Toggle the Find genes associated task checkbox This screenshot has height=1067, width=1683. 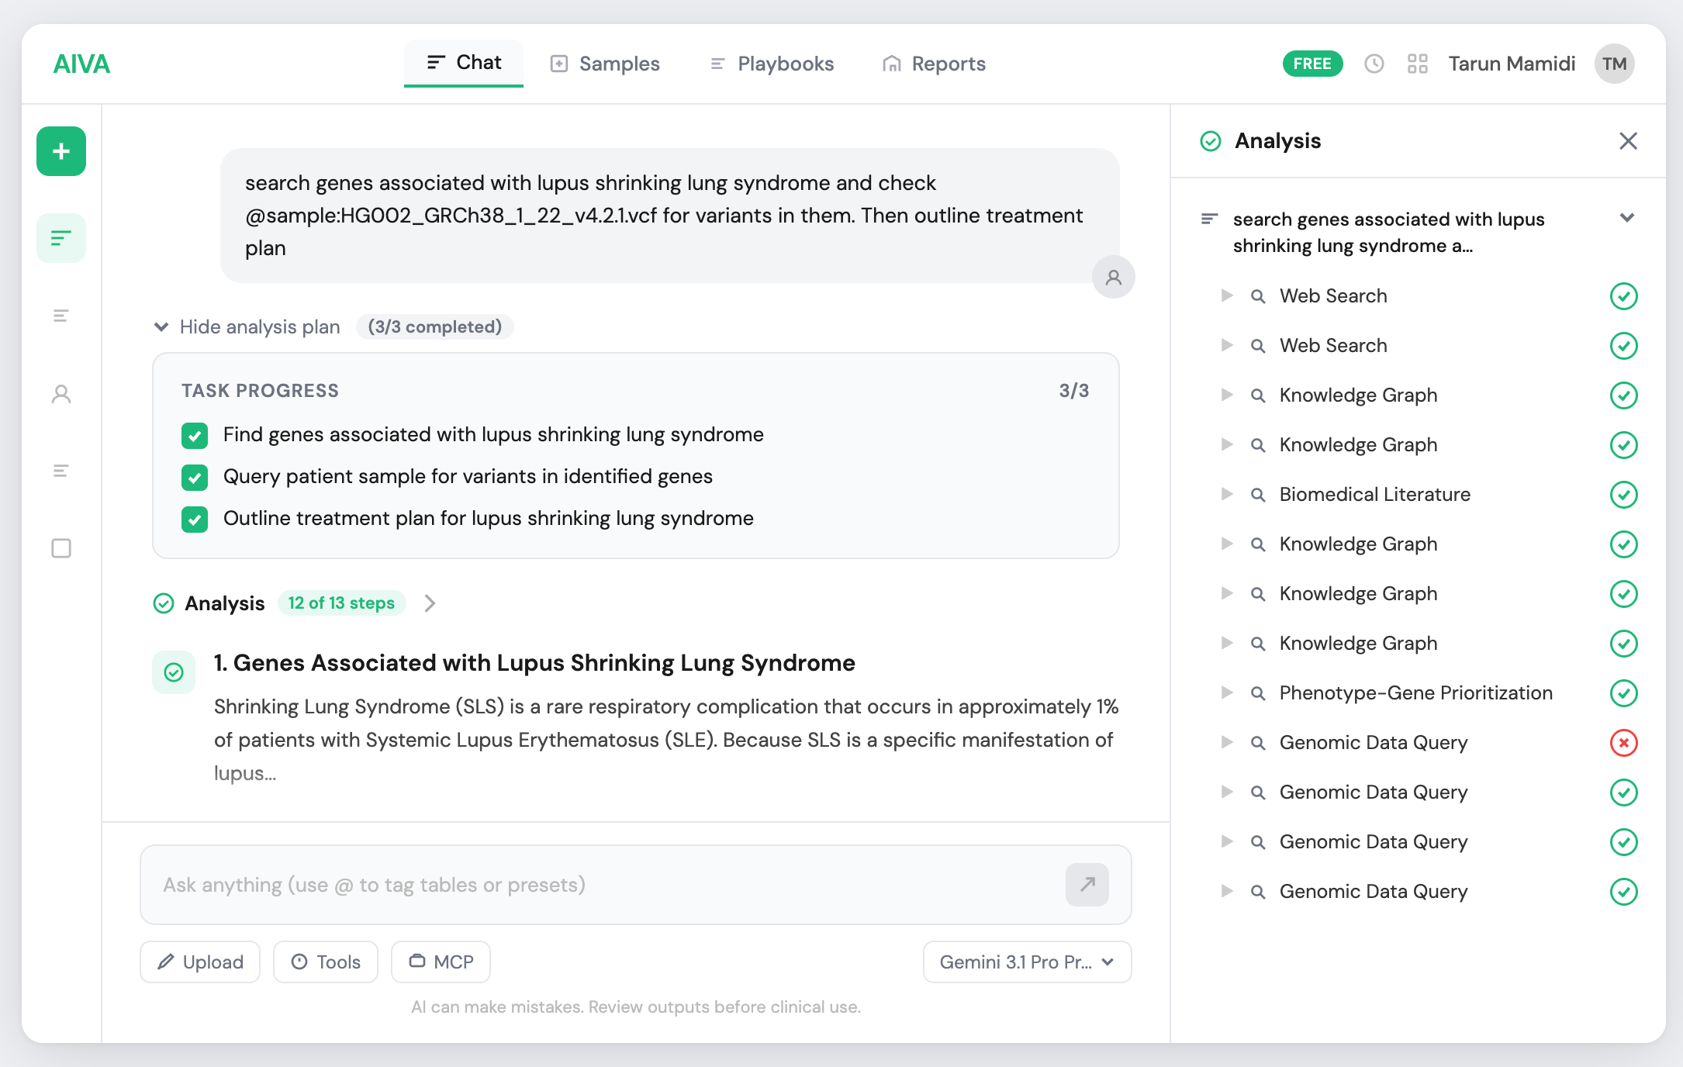[195, 436]
